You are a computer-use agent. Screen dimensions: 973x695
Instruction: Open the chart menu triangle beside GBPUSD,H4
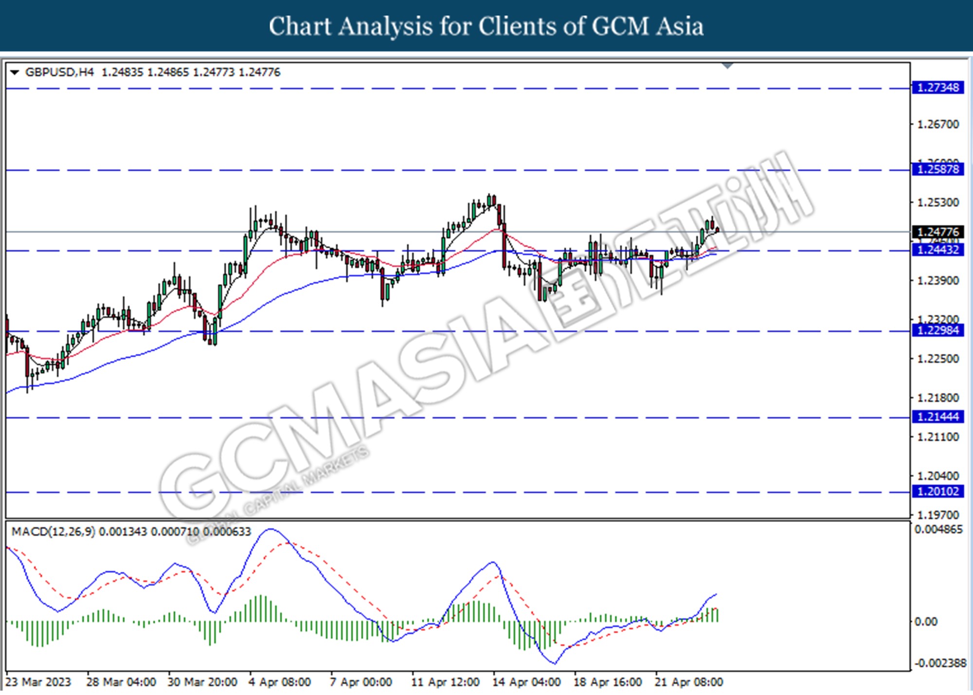pyautogui.click(x=15, y=73)
